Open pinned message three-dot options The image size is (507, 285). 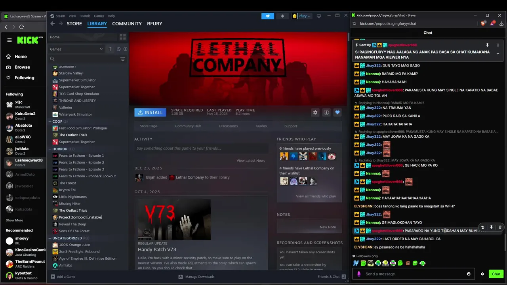click(498, 45)
